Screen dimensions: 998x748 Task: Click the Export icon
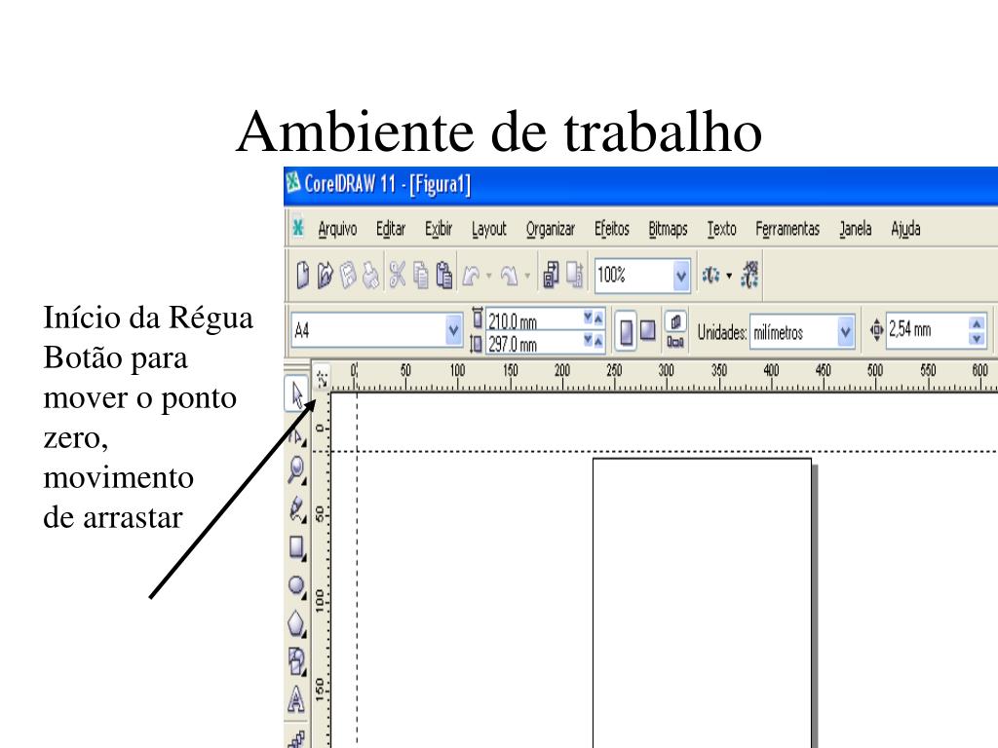tap(575, 276)
